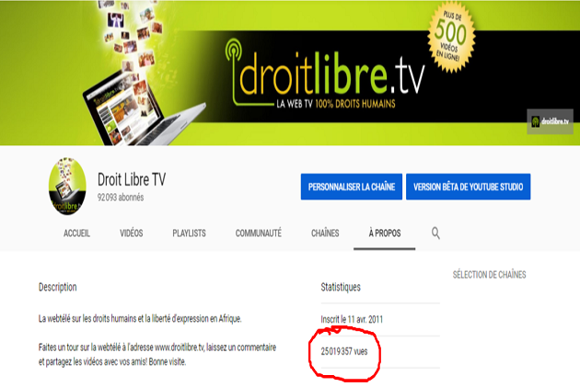This screenshot has width=580, height=387.
Task: Click the '25 019 357 vues' view count
Action: point(344,351)
